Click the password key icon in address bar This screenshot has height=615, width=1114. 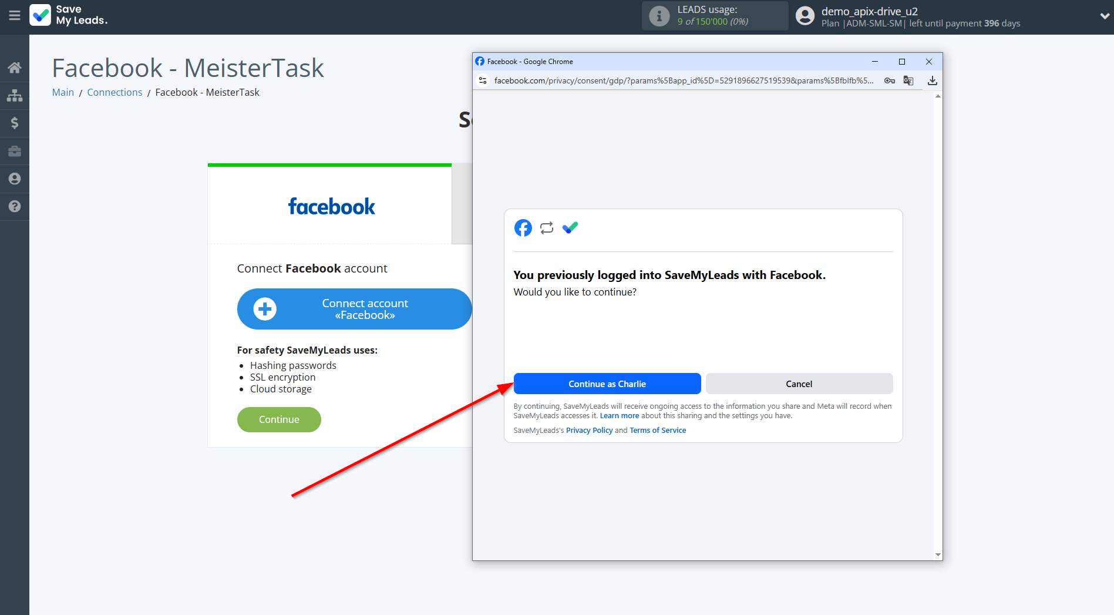(x=890, y=80)
